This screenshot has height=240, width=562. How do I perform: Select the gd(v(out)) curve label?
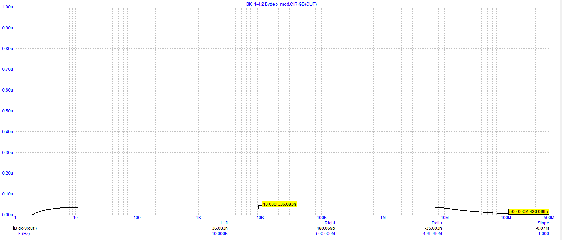27,228
